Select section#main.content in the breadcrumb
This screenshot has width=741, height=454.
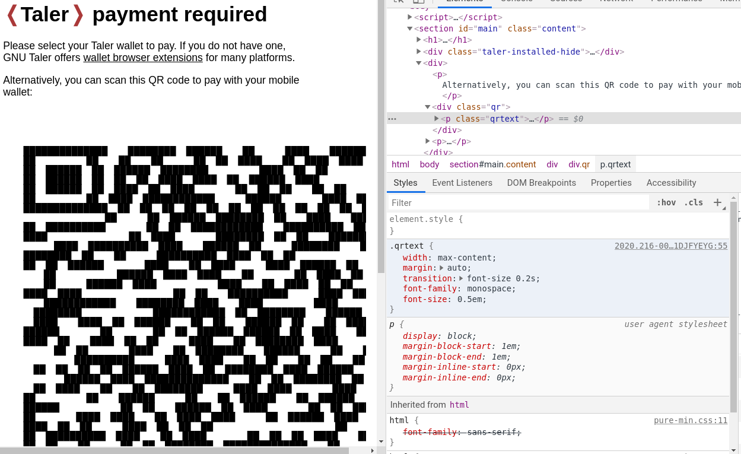492,164
